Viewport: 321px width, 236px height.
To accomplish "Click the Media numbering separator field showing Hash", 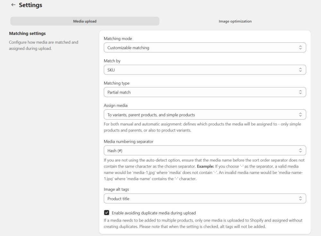I will click(x=205, y=150).
